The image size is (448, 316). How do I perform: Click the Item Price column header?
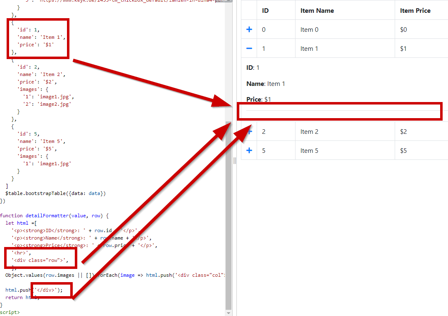point(415,10)
